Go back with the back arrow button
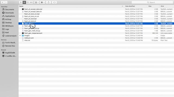Image resolution: width=174 pixels, height=97 pixels. click(x=2, y=2)
